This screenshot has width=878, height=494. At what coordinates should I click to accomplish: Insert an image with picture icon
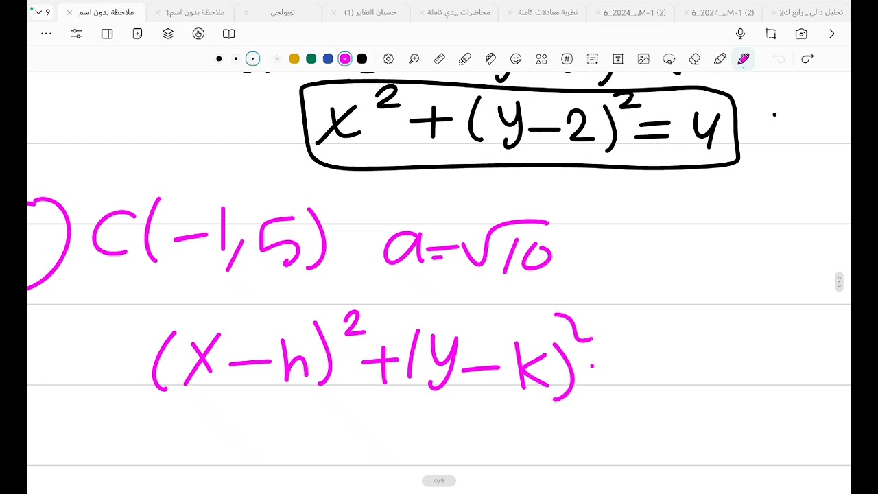[643, 59]
